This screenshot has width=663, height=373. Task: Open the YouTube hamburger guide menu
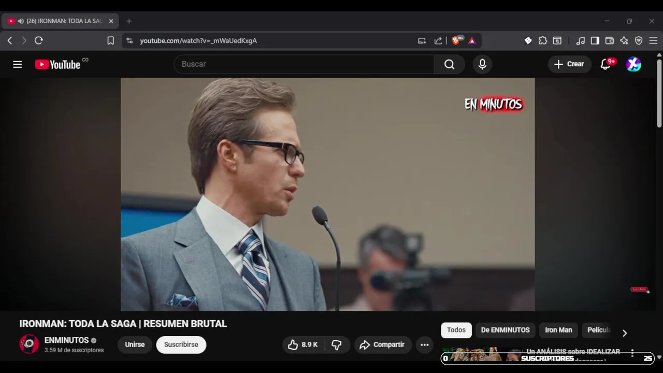(x=18, y=64)
